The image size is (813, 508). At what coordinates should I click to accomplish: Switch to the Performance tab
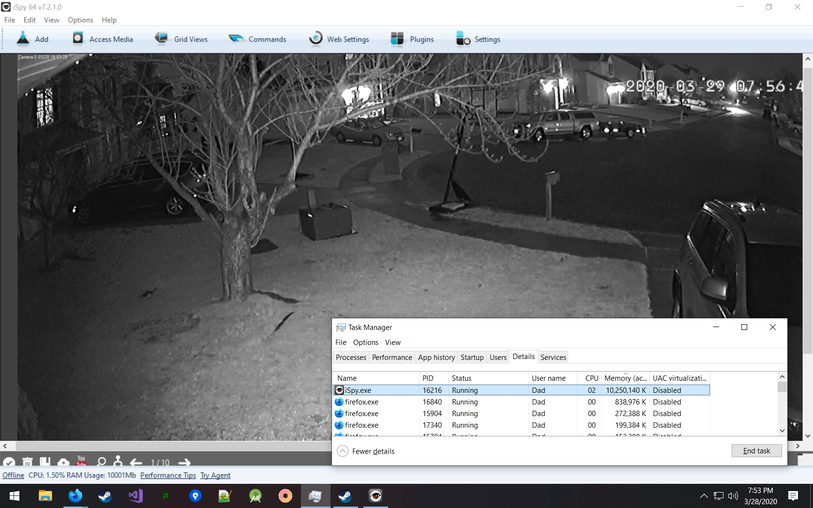(x=392, y=357)
